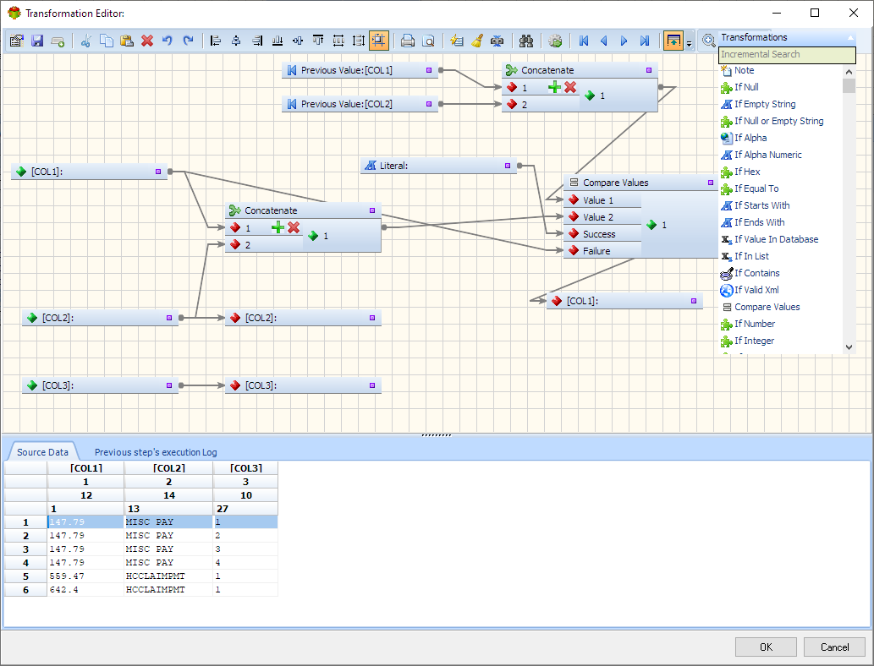Click the OK button
Viewport: 874px width, 666px height.
[x=766, y=647]
